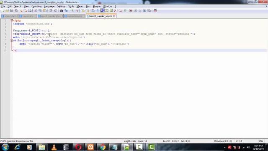Image resolution: width=268 pixels, height=151 pixels.
Task: Open the Window menu
Action: 108,6
